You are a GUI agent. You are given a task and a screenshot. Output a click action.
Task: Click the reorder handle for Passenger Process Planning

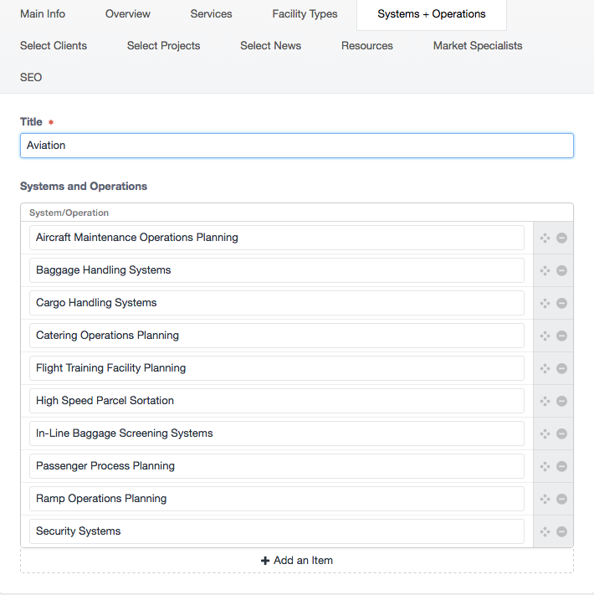pos(545,466)
